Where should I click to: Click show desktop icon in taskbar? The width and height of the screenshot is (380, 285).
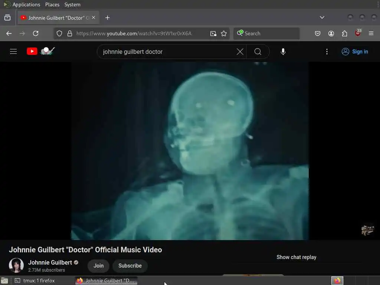pos(4,281)
